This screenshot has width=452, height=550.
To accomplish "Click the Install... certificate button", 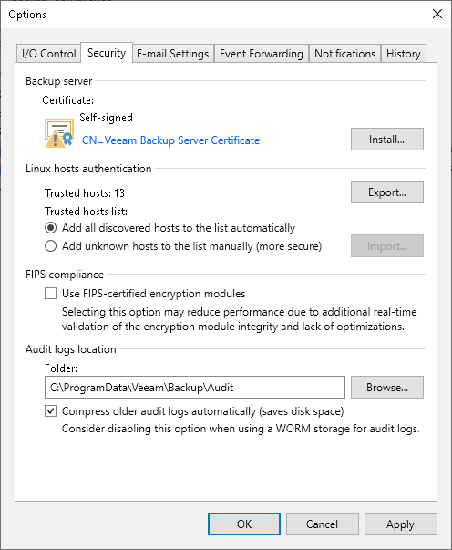I will [386, 140].
